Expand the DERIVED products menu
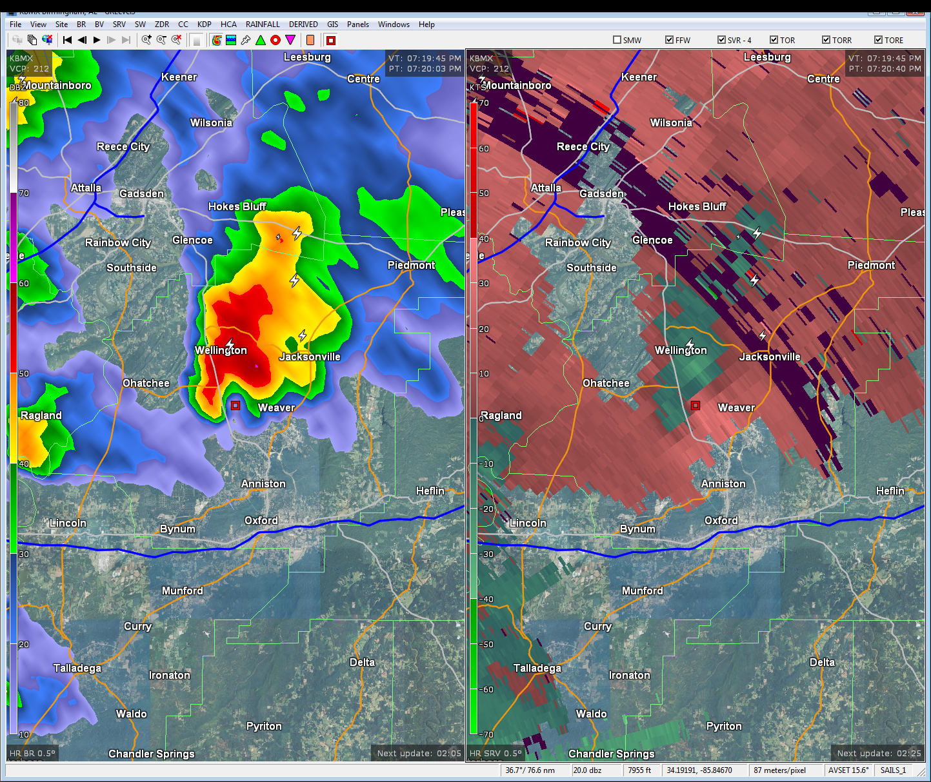Viewport: 931px width, 782px height. coord(303,24)
